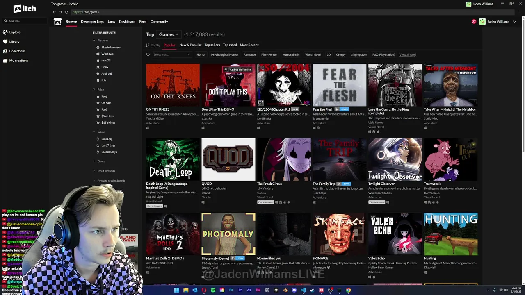Collapse the When filter section
Screen dimensions: 525x295
[x=99, y=132]
